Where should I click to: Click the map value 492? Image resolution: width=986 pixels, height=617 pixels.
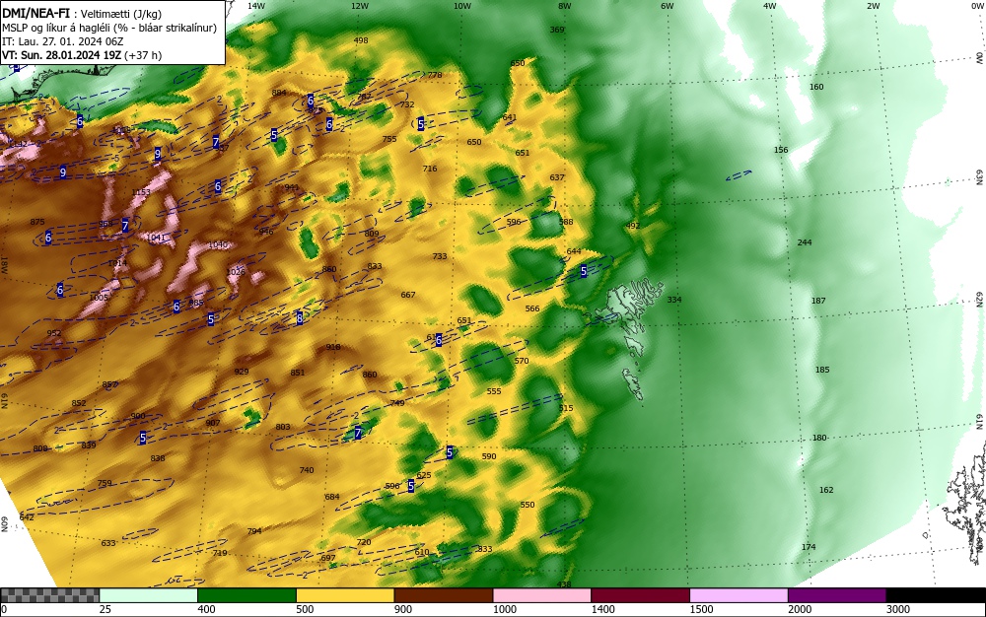633,226
